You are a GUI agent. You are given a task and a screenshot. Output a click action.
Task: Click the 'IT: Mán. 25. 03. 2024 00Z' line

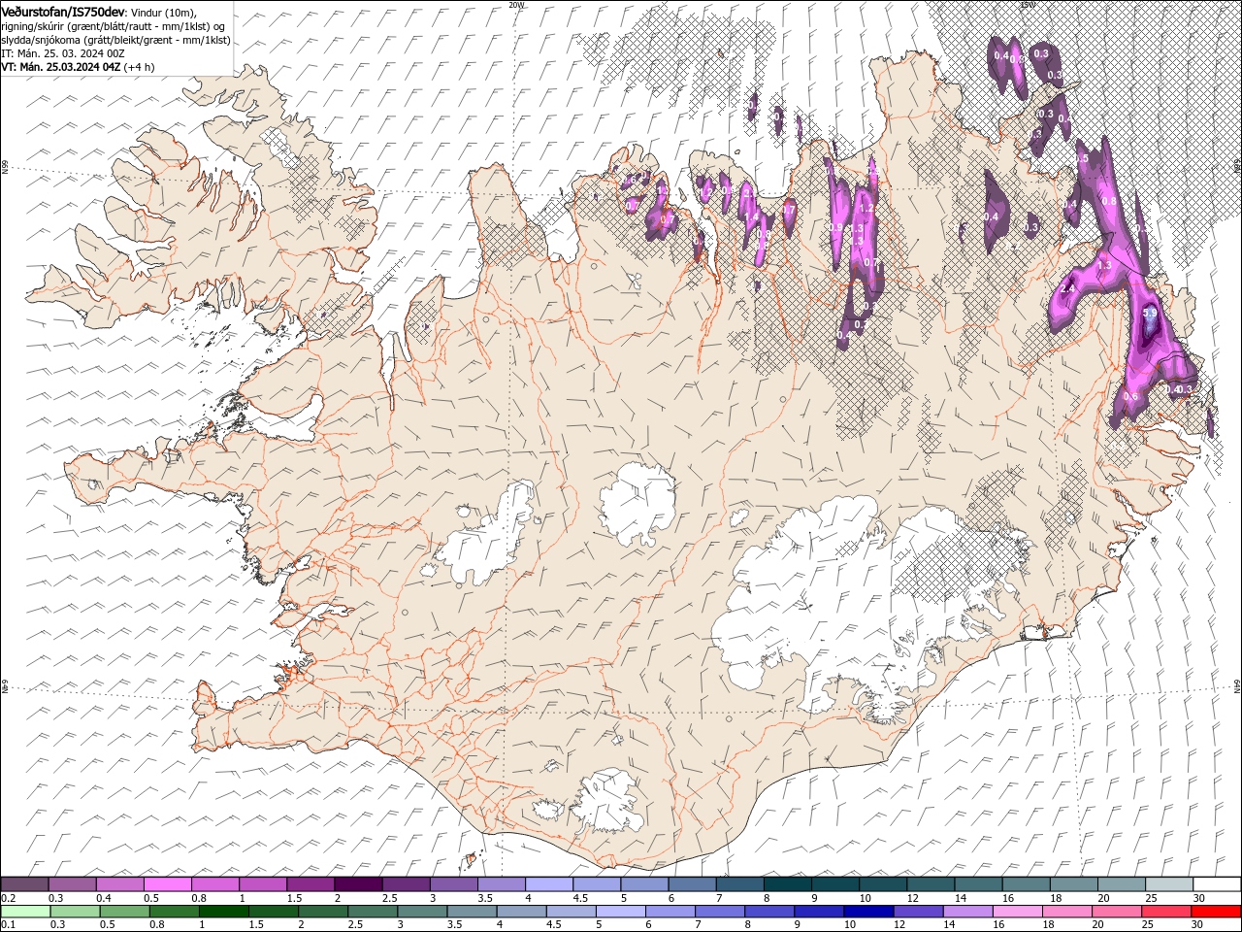pos(62,53)
